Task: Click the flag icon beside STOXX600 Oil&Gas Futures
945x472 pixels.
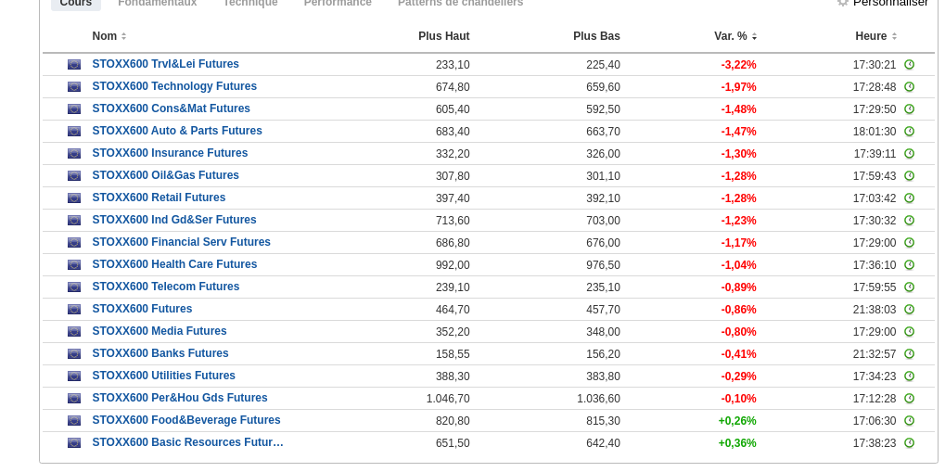Action: click(x=74, y=176)
